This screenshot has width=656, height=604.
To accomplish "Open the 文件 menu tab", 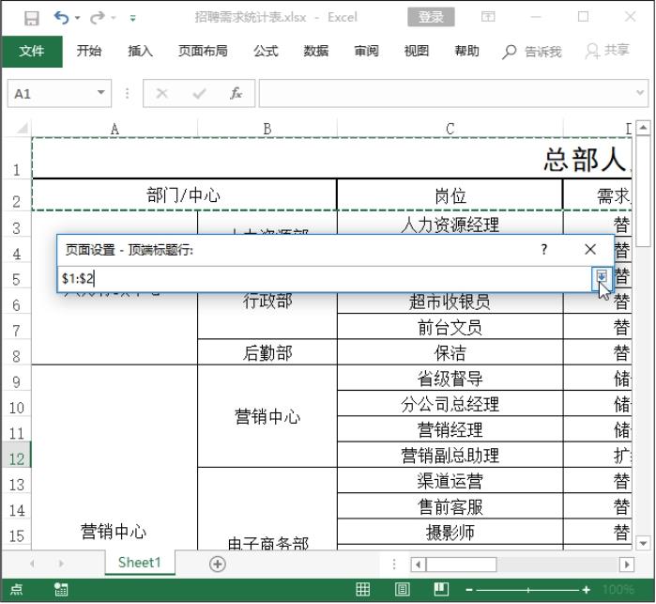I will [x=31, y=52].
